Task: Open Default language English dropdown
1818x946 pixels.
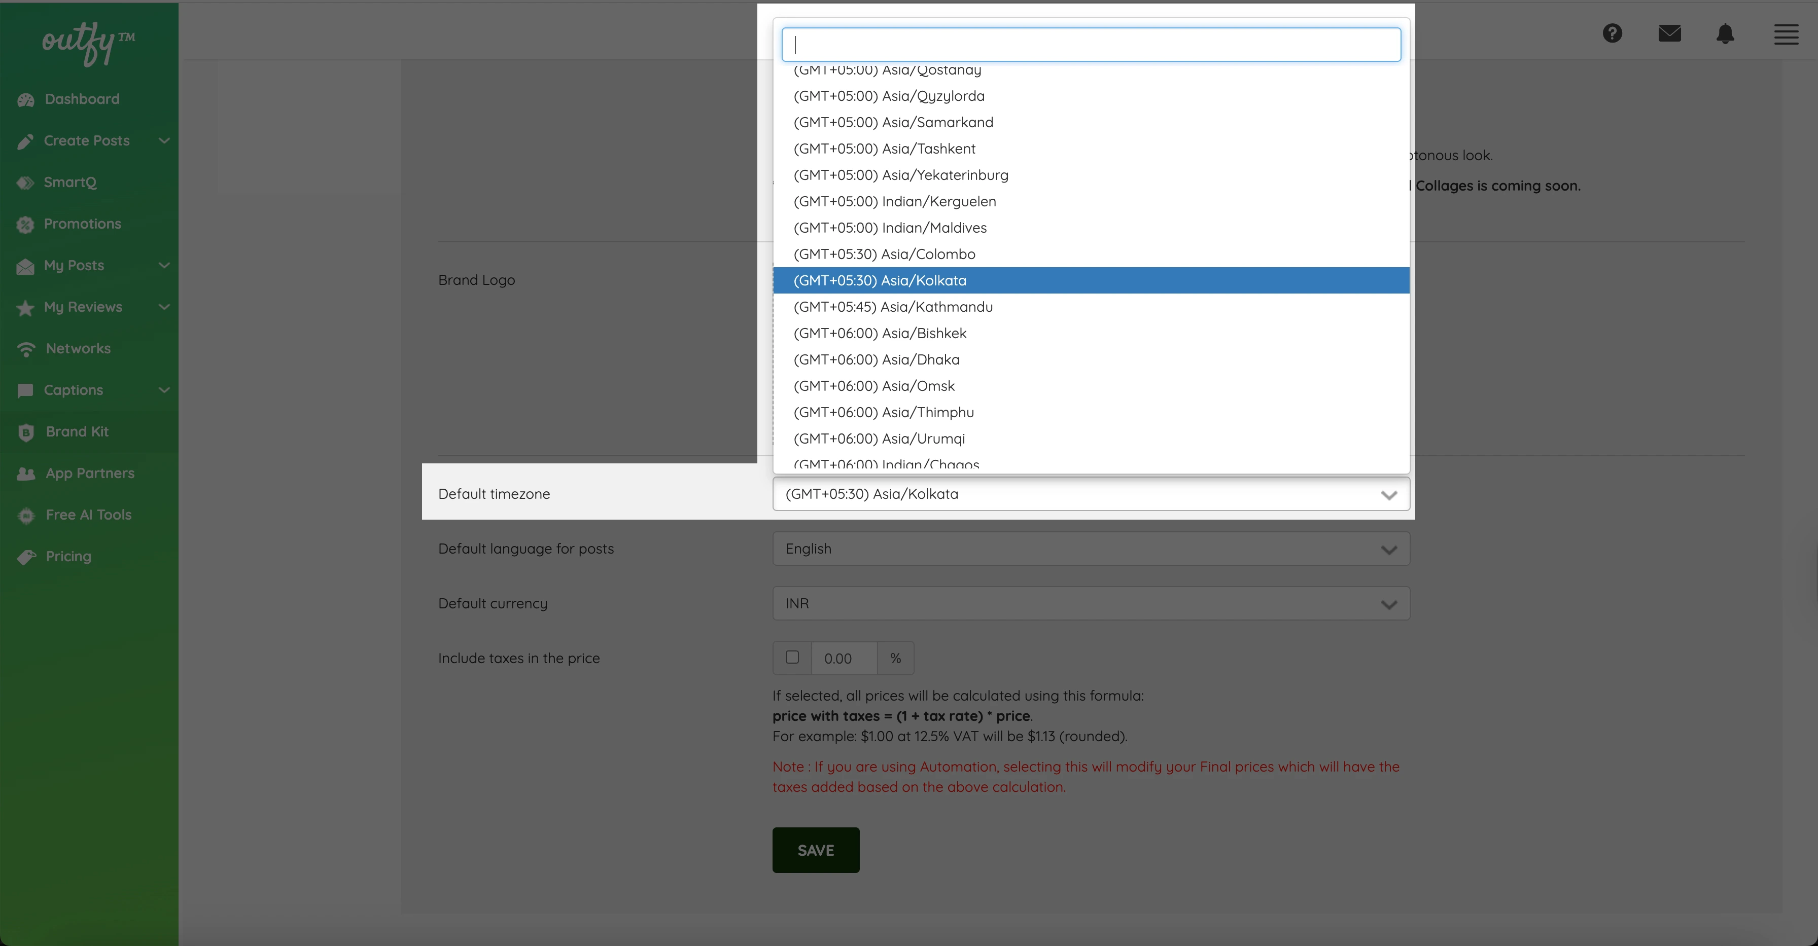Action: point(1091,549)
